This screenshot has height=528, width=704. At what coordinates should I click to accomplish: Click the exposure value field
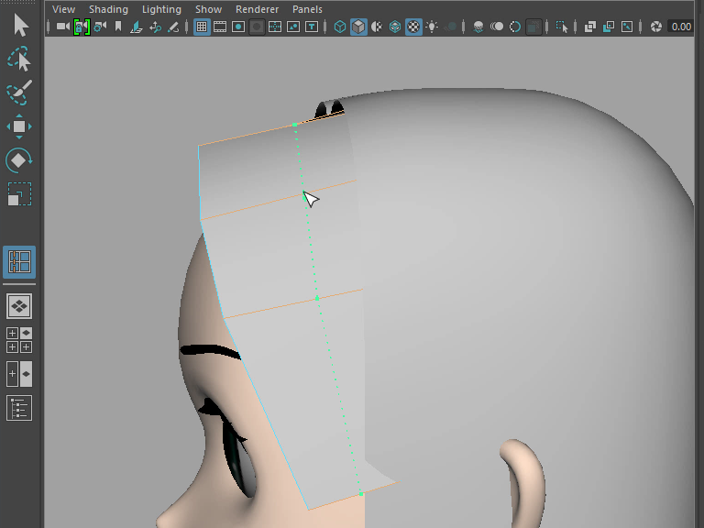tap(680, 27)
